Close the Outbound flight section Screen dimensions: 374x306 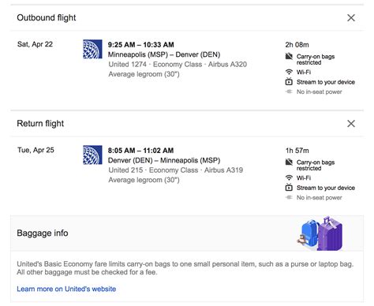click(x=351, y=18)
